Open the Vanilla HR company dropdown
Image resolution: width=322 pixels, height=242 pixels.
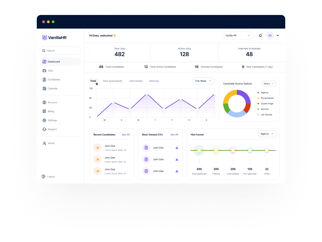[238, 35]
